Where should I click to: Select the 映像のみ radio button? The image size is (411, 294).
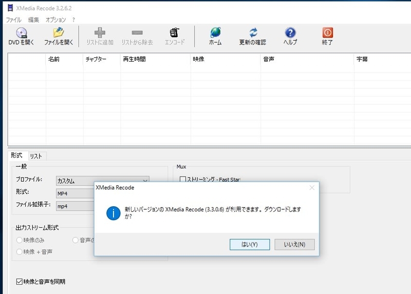[x=19, y=240]
